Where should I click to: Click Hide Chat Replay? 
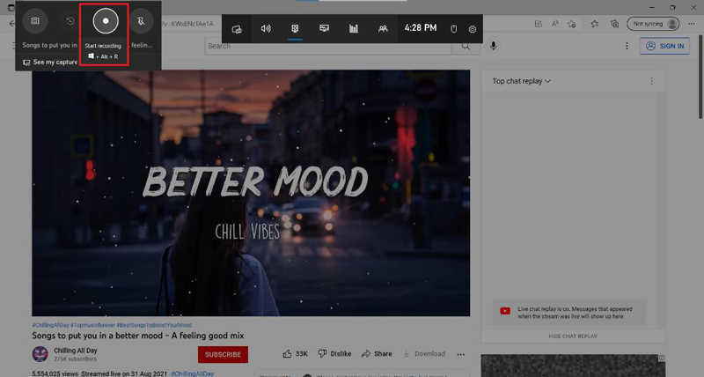(573, 336)
